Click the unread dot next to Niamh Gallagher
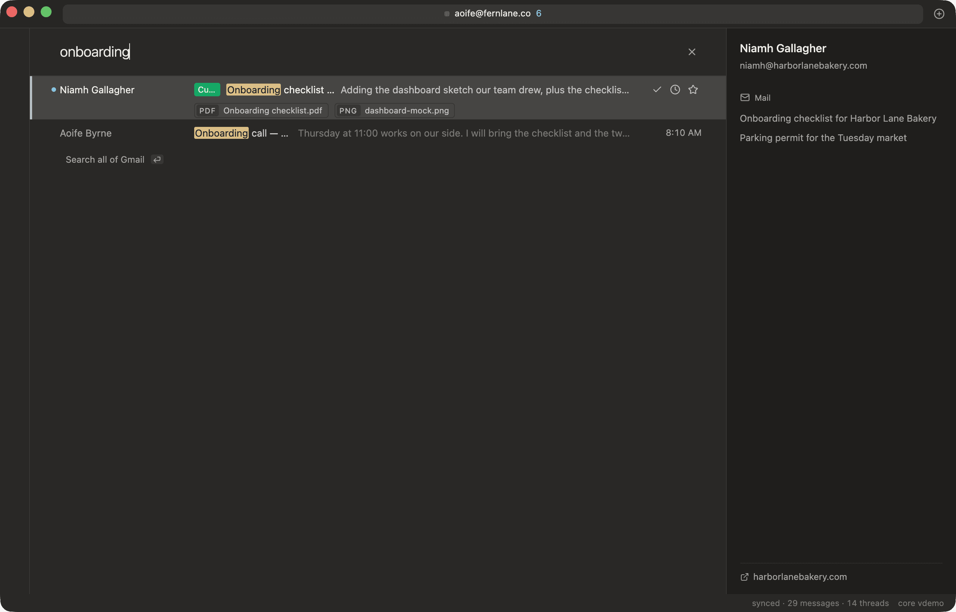956x612 pixels. point(53,90)
